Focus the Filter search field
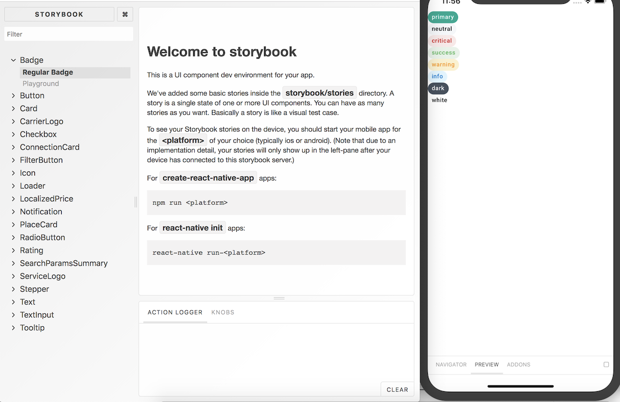This screenshot has width=620, height=402. (69, 34)
